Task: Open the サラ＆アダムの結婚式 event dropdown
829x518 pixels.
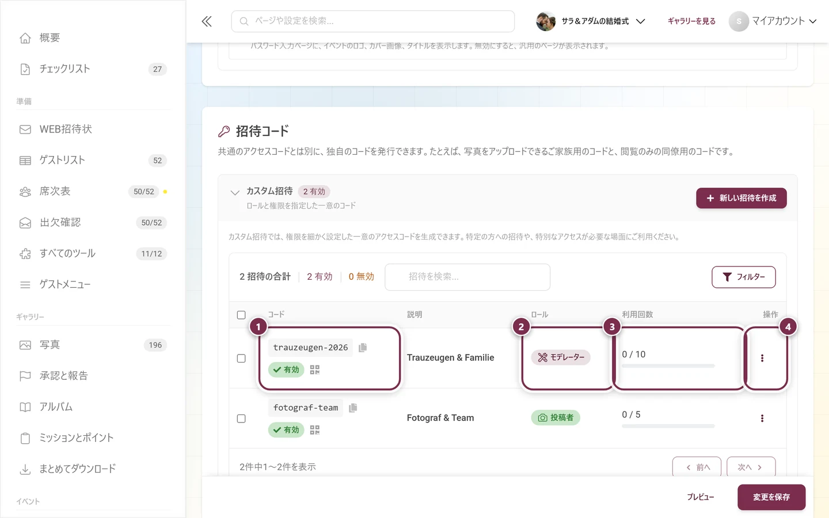Action: 591,21
